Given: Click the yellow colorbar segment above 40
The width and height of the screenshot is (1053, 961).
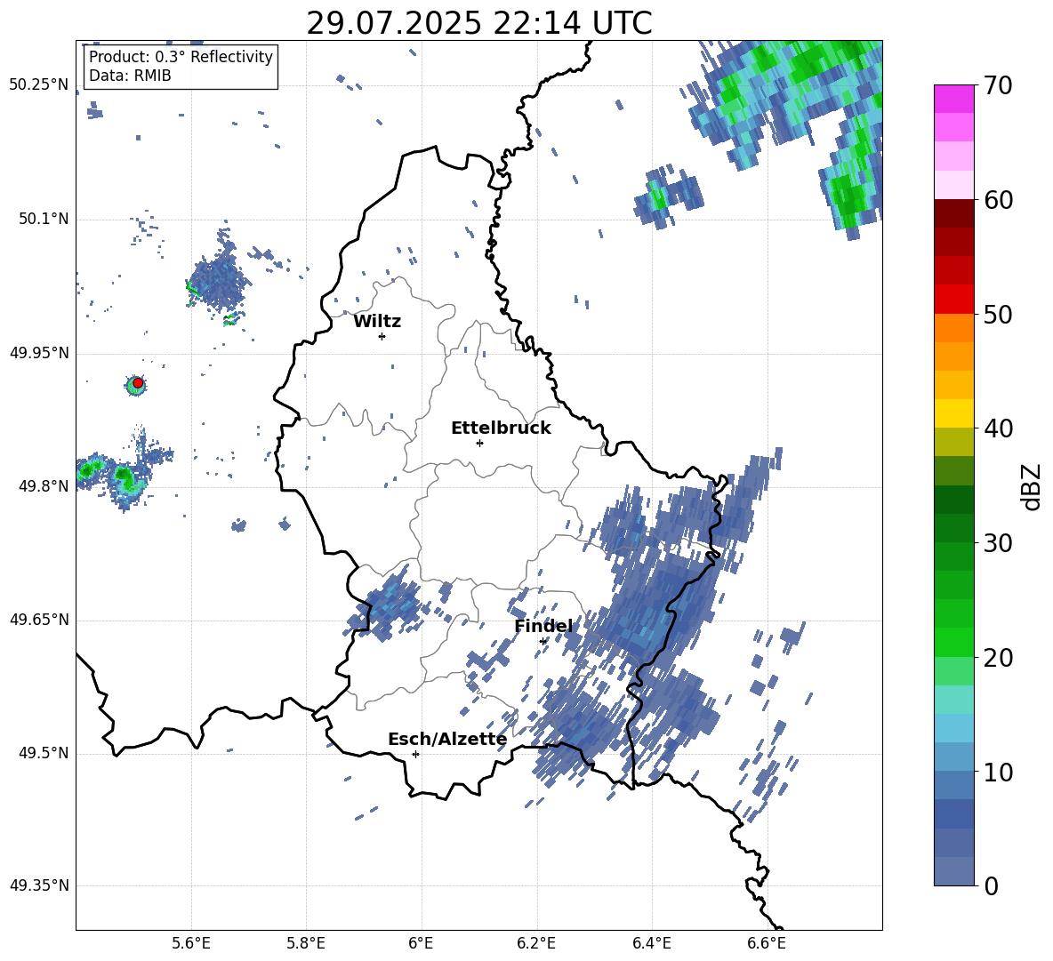Looking at the screenshot, I should point(953,413).
